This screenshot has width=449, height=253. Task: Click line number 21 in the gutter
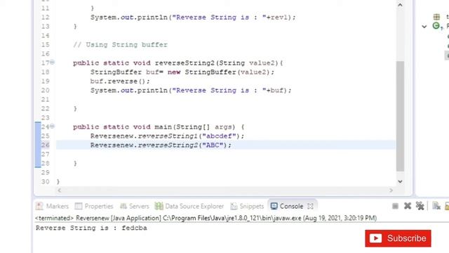pyautogui.click(x=45, y=100)
